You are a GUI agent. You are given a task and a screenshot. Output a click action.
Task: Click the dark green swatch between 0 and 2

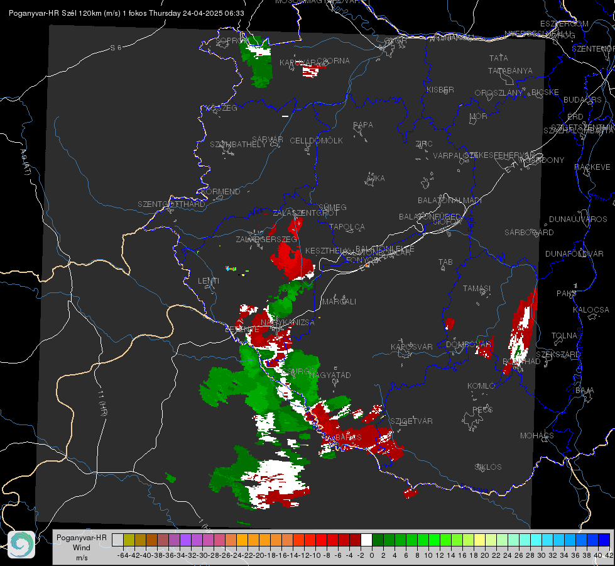click(378, 540)
